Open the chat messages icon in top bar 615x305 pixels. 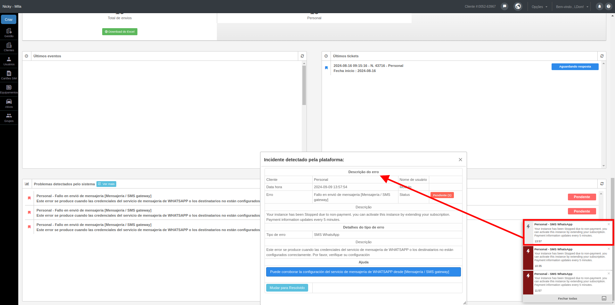point(504,6)
